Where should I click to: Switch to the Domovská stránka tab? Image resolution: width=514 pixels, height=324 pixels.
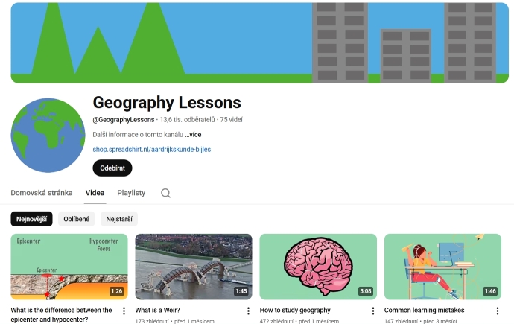(x=42, y=193)
